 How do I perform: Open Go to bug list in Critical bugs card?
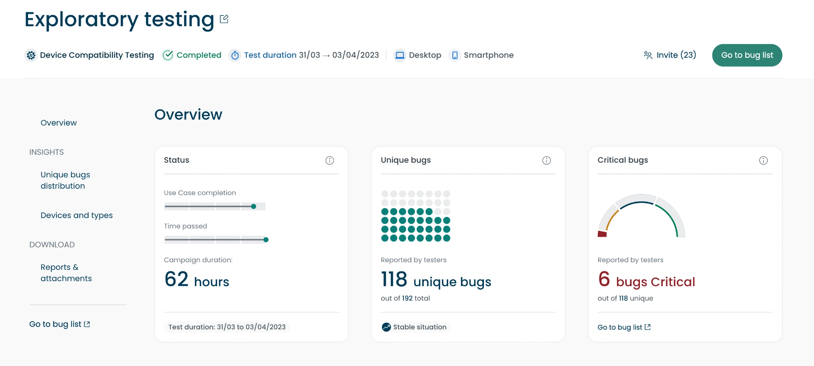(624, 327)
